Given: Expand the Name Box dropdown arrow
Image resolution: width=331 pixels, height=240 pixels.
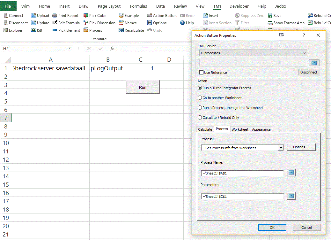Looking at the screenshot, I should pyautogui.click(x=70, y=49).
